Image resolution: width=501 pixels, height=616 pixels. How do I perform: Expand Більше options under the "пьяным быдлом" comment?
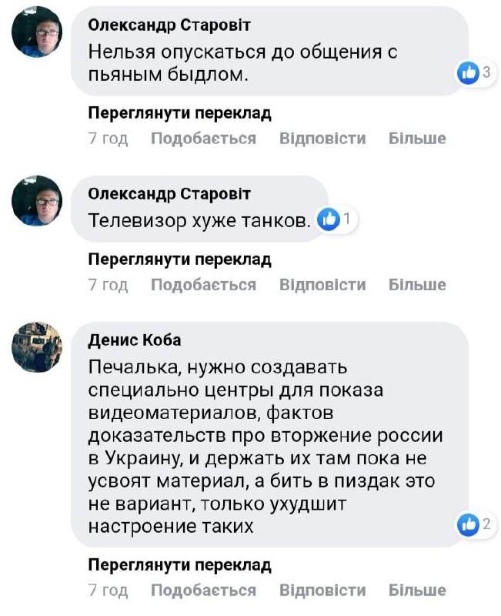point(417,139)
